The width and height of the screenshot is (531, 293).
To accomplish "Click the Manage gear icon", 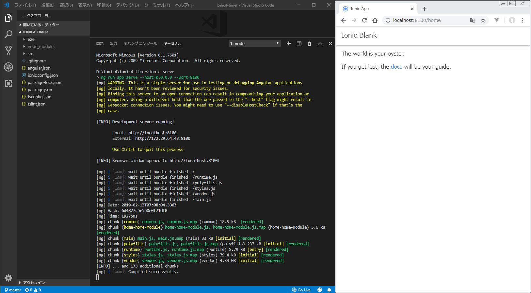I will 8,278.
